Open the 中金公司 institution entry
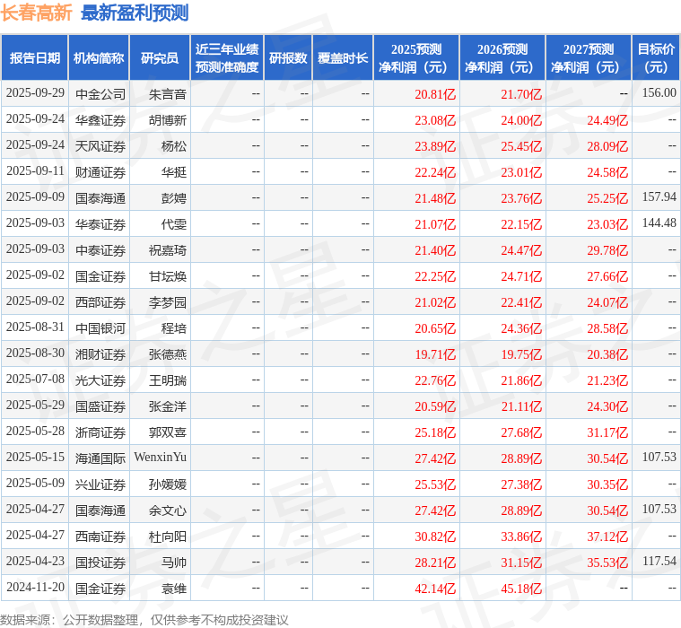Screen dimensions: 681x628 click(100, 93)
